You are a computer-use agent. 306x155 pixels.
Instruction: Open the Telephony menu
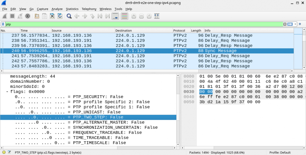pyautogui.click(x=89, y=9)
